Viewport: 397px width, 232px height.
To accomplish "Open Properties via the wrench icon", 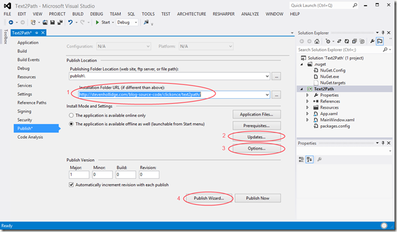I will [x=372, y=41].
